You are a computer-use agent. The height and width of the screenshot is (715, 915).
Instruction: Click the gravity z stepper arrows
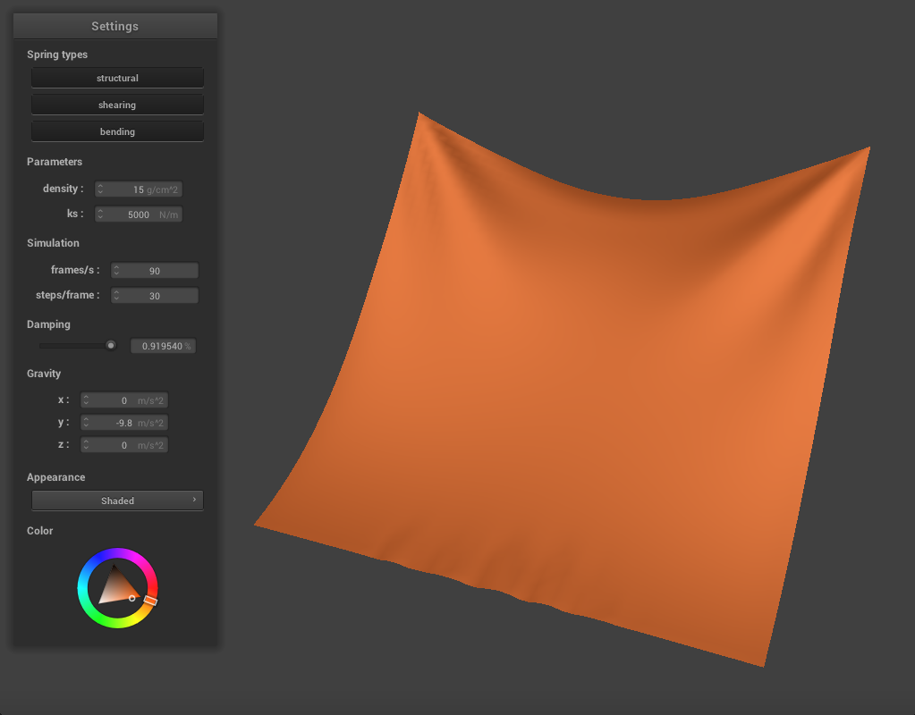pos(87,445)
